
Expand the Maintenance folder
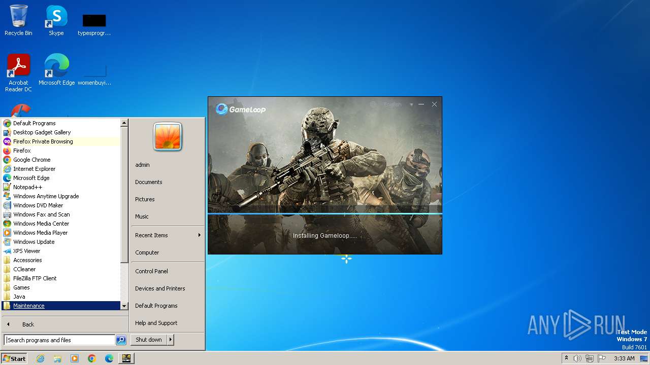coord(61,306)
